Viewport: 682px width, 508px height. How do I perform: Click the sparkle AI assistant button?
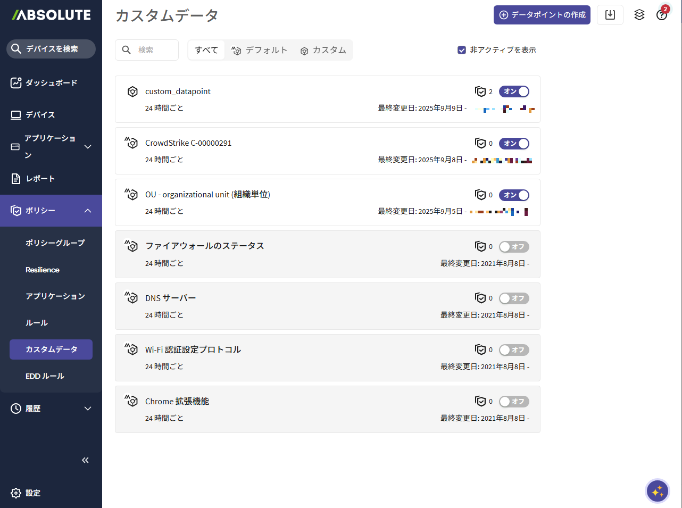pos(657,491)
